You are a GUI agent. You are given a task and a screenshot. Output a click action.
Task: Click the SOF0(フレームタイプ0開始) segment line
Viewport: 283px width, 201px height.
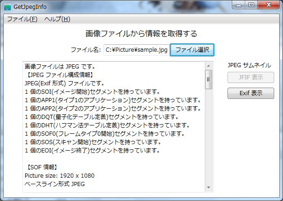point(105,134)
